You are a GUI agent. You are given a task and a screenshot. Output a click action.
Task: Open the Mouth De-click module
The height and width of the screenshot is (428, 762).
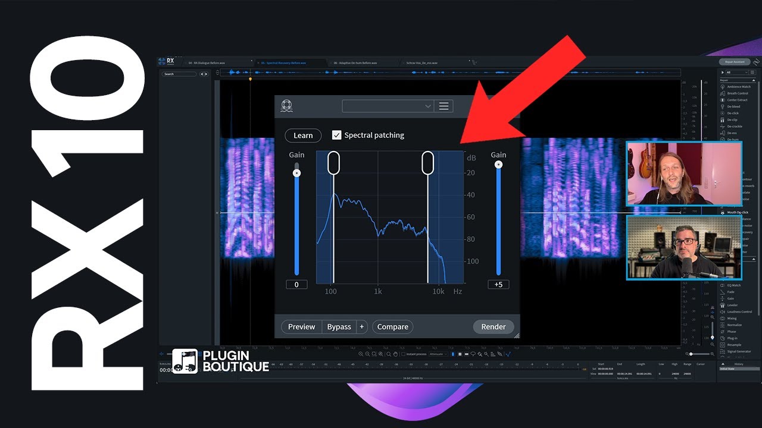(738, 212)
